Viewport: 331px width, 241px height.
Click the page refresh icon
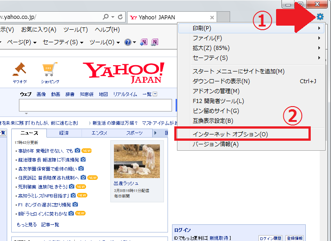point(120,17)
